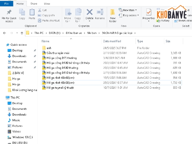Click the Copy ribbon icon
This screenshot has height=144, width=192.
pyautogui.click(x=22, y=12)
